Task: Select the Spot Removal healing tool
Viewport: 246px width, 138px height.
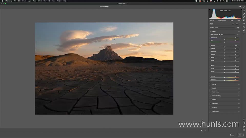Action: [x=244, y=14]
